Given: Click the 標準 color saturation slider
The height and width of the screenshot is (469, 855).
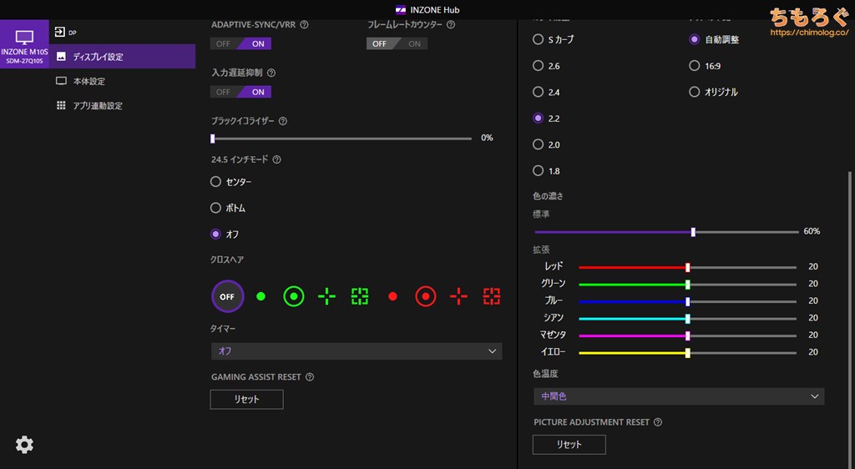Looking at the screenshot, I should click(x=666, y=232).
